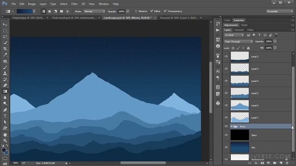Viewport: 296px width, 166px height.
Task: Select the Pen tool
Action: coord(5,110)
